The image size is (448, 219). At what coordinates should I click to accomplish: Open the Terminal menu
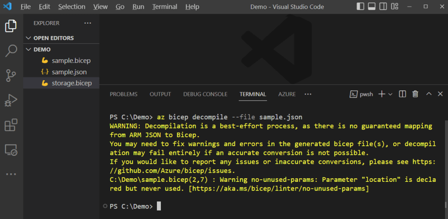click(164, 7)
